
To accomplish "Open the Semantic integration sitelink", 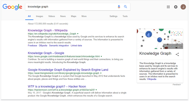I will pyautogui.click(x=59, y=45).
